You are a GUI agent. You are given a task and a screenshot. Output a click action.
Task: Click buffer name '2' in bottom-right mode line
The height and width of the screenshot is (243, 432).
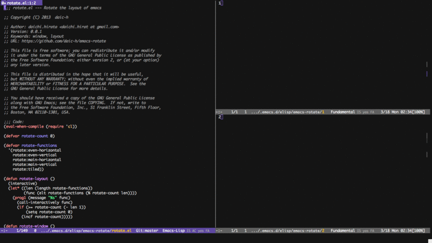(323, 231)
